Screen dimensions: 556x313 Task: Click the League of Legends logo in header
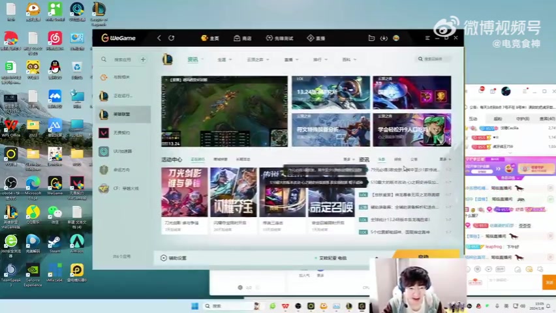pos(167,59)
